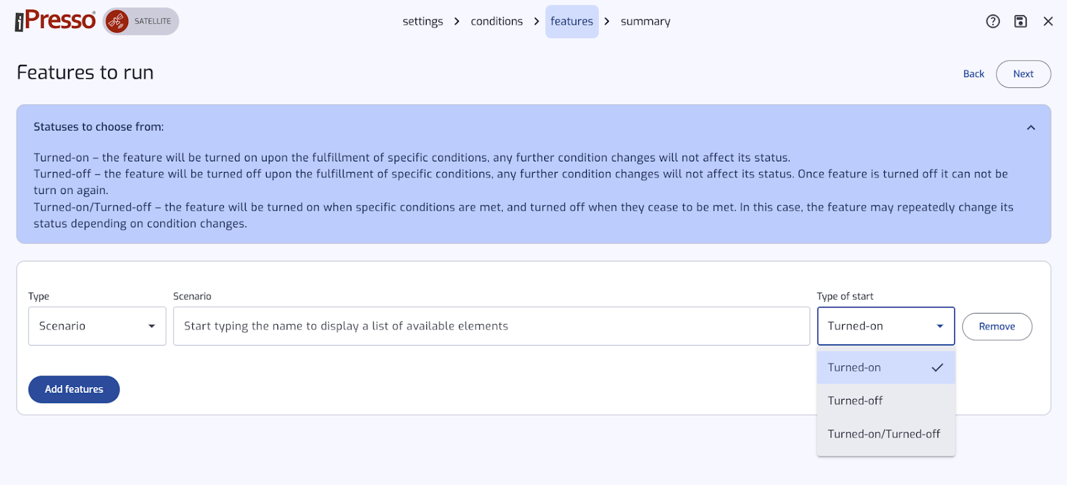Close the wizard with the X icon
Screen dimensions: 1067x485
click(1048, 21)
